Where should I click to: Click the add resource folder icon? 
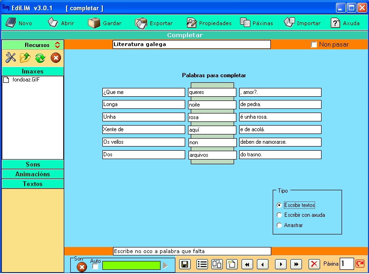pyautogui.click(x=25, y=58)
